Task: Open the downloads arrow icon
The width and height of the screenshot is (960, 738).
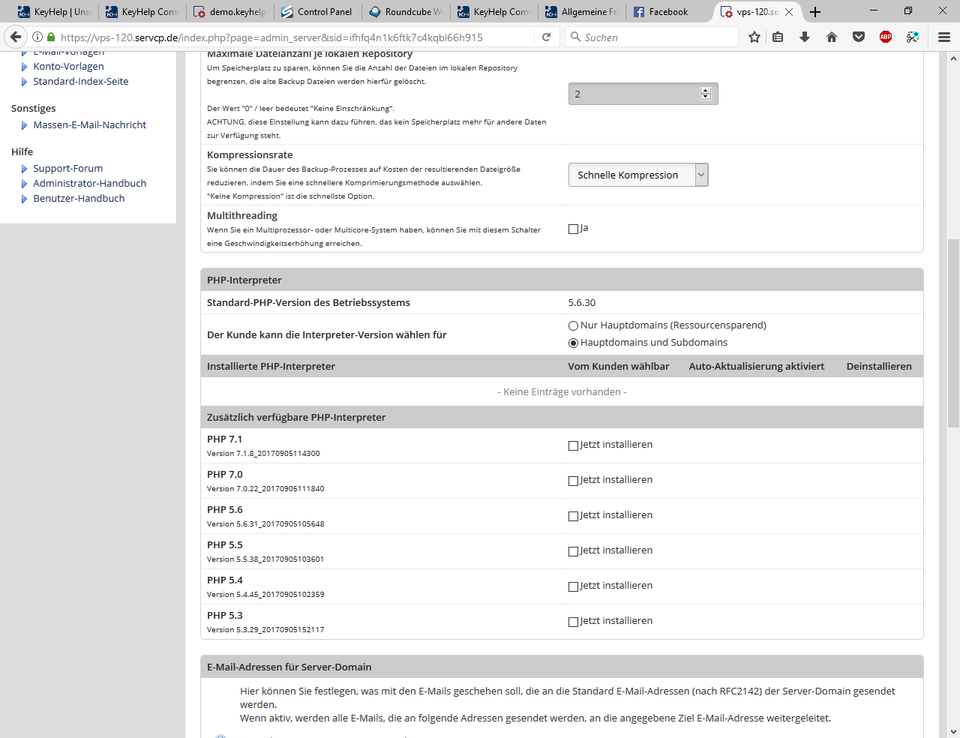Action: pos(805,37)
